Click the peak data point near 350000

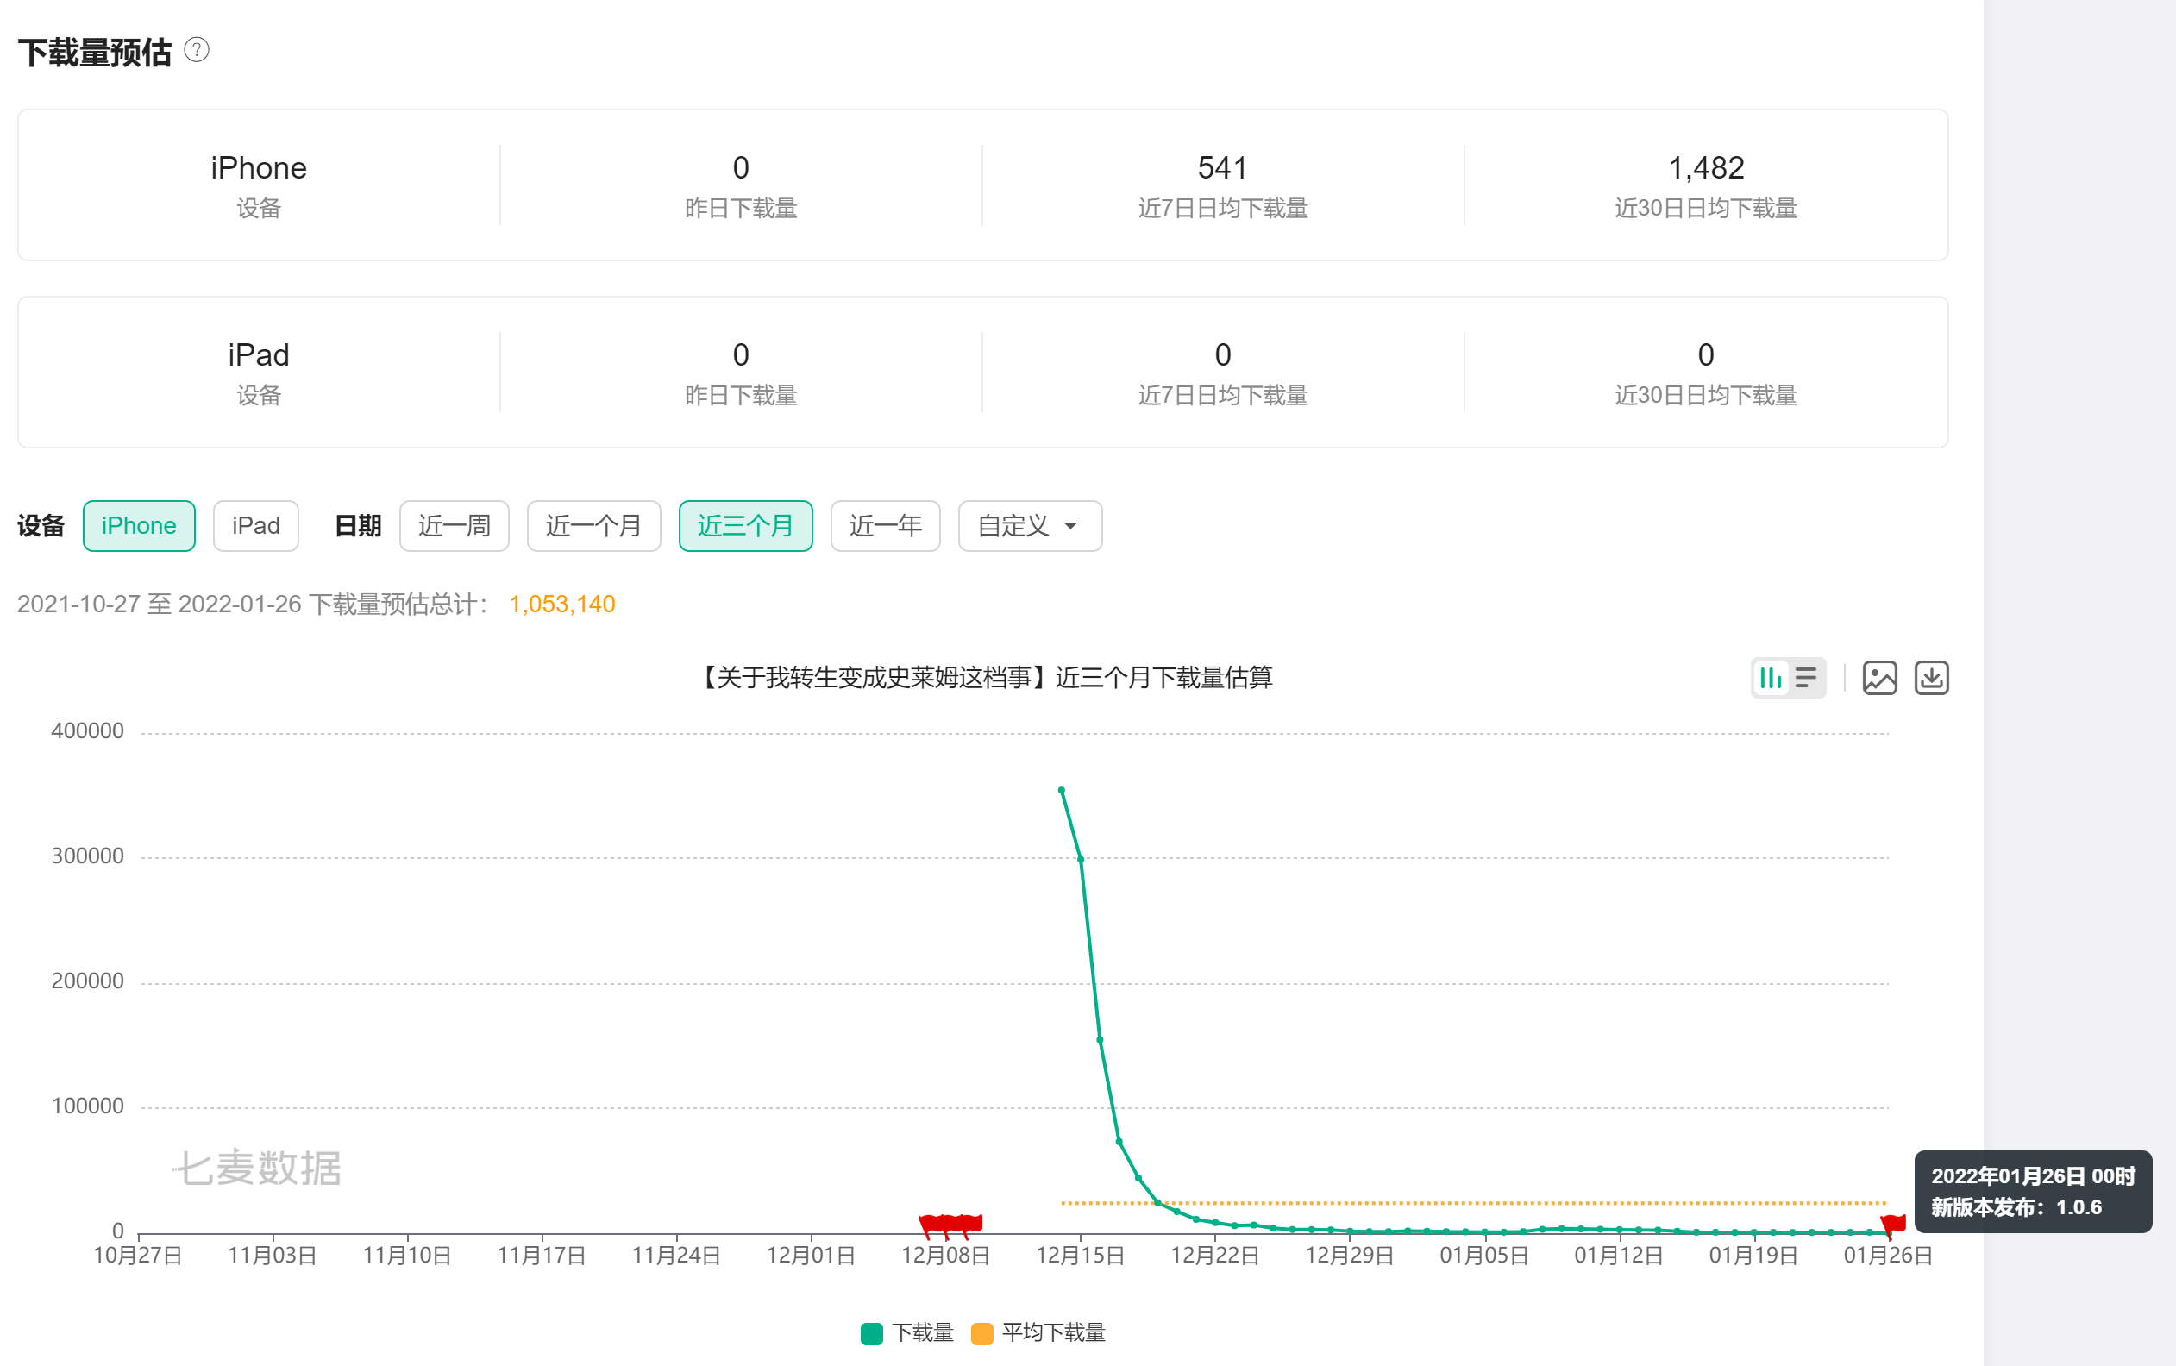click(x=1062, y=791)
